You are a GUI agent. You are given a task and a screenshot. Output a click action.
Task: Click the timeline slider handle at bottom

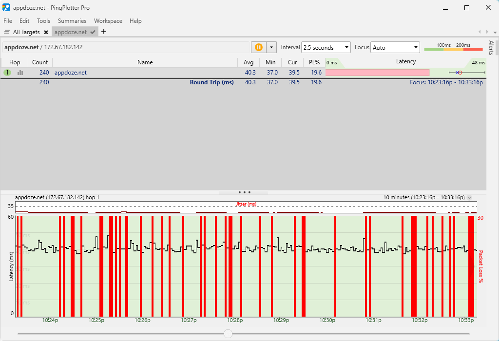(x=228, y=333)
